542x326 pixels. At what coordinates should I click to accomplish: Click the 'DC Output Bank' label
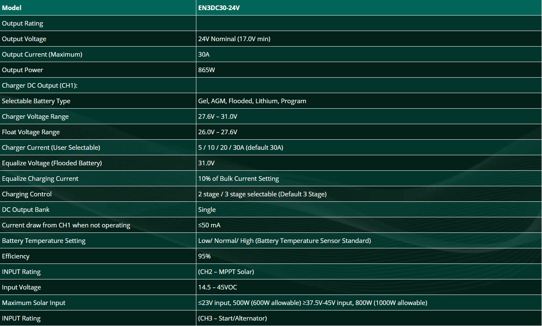26,210
